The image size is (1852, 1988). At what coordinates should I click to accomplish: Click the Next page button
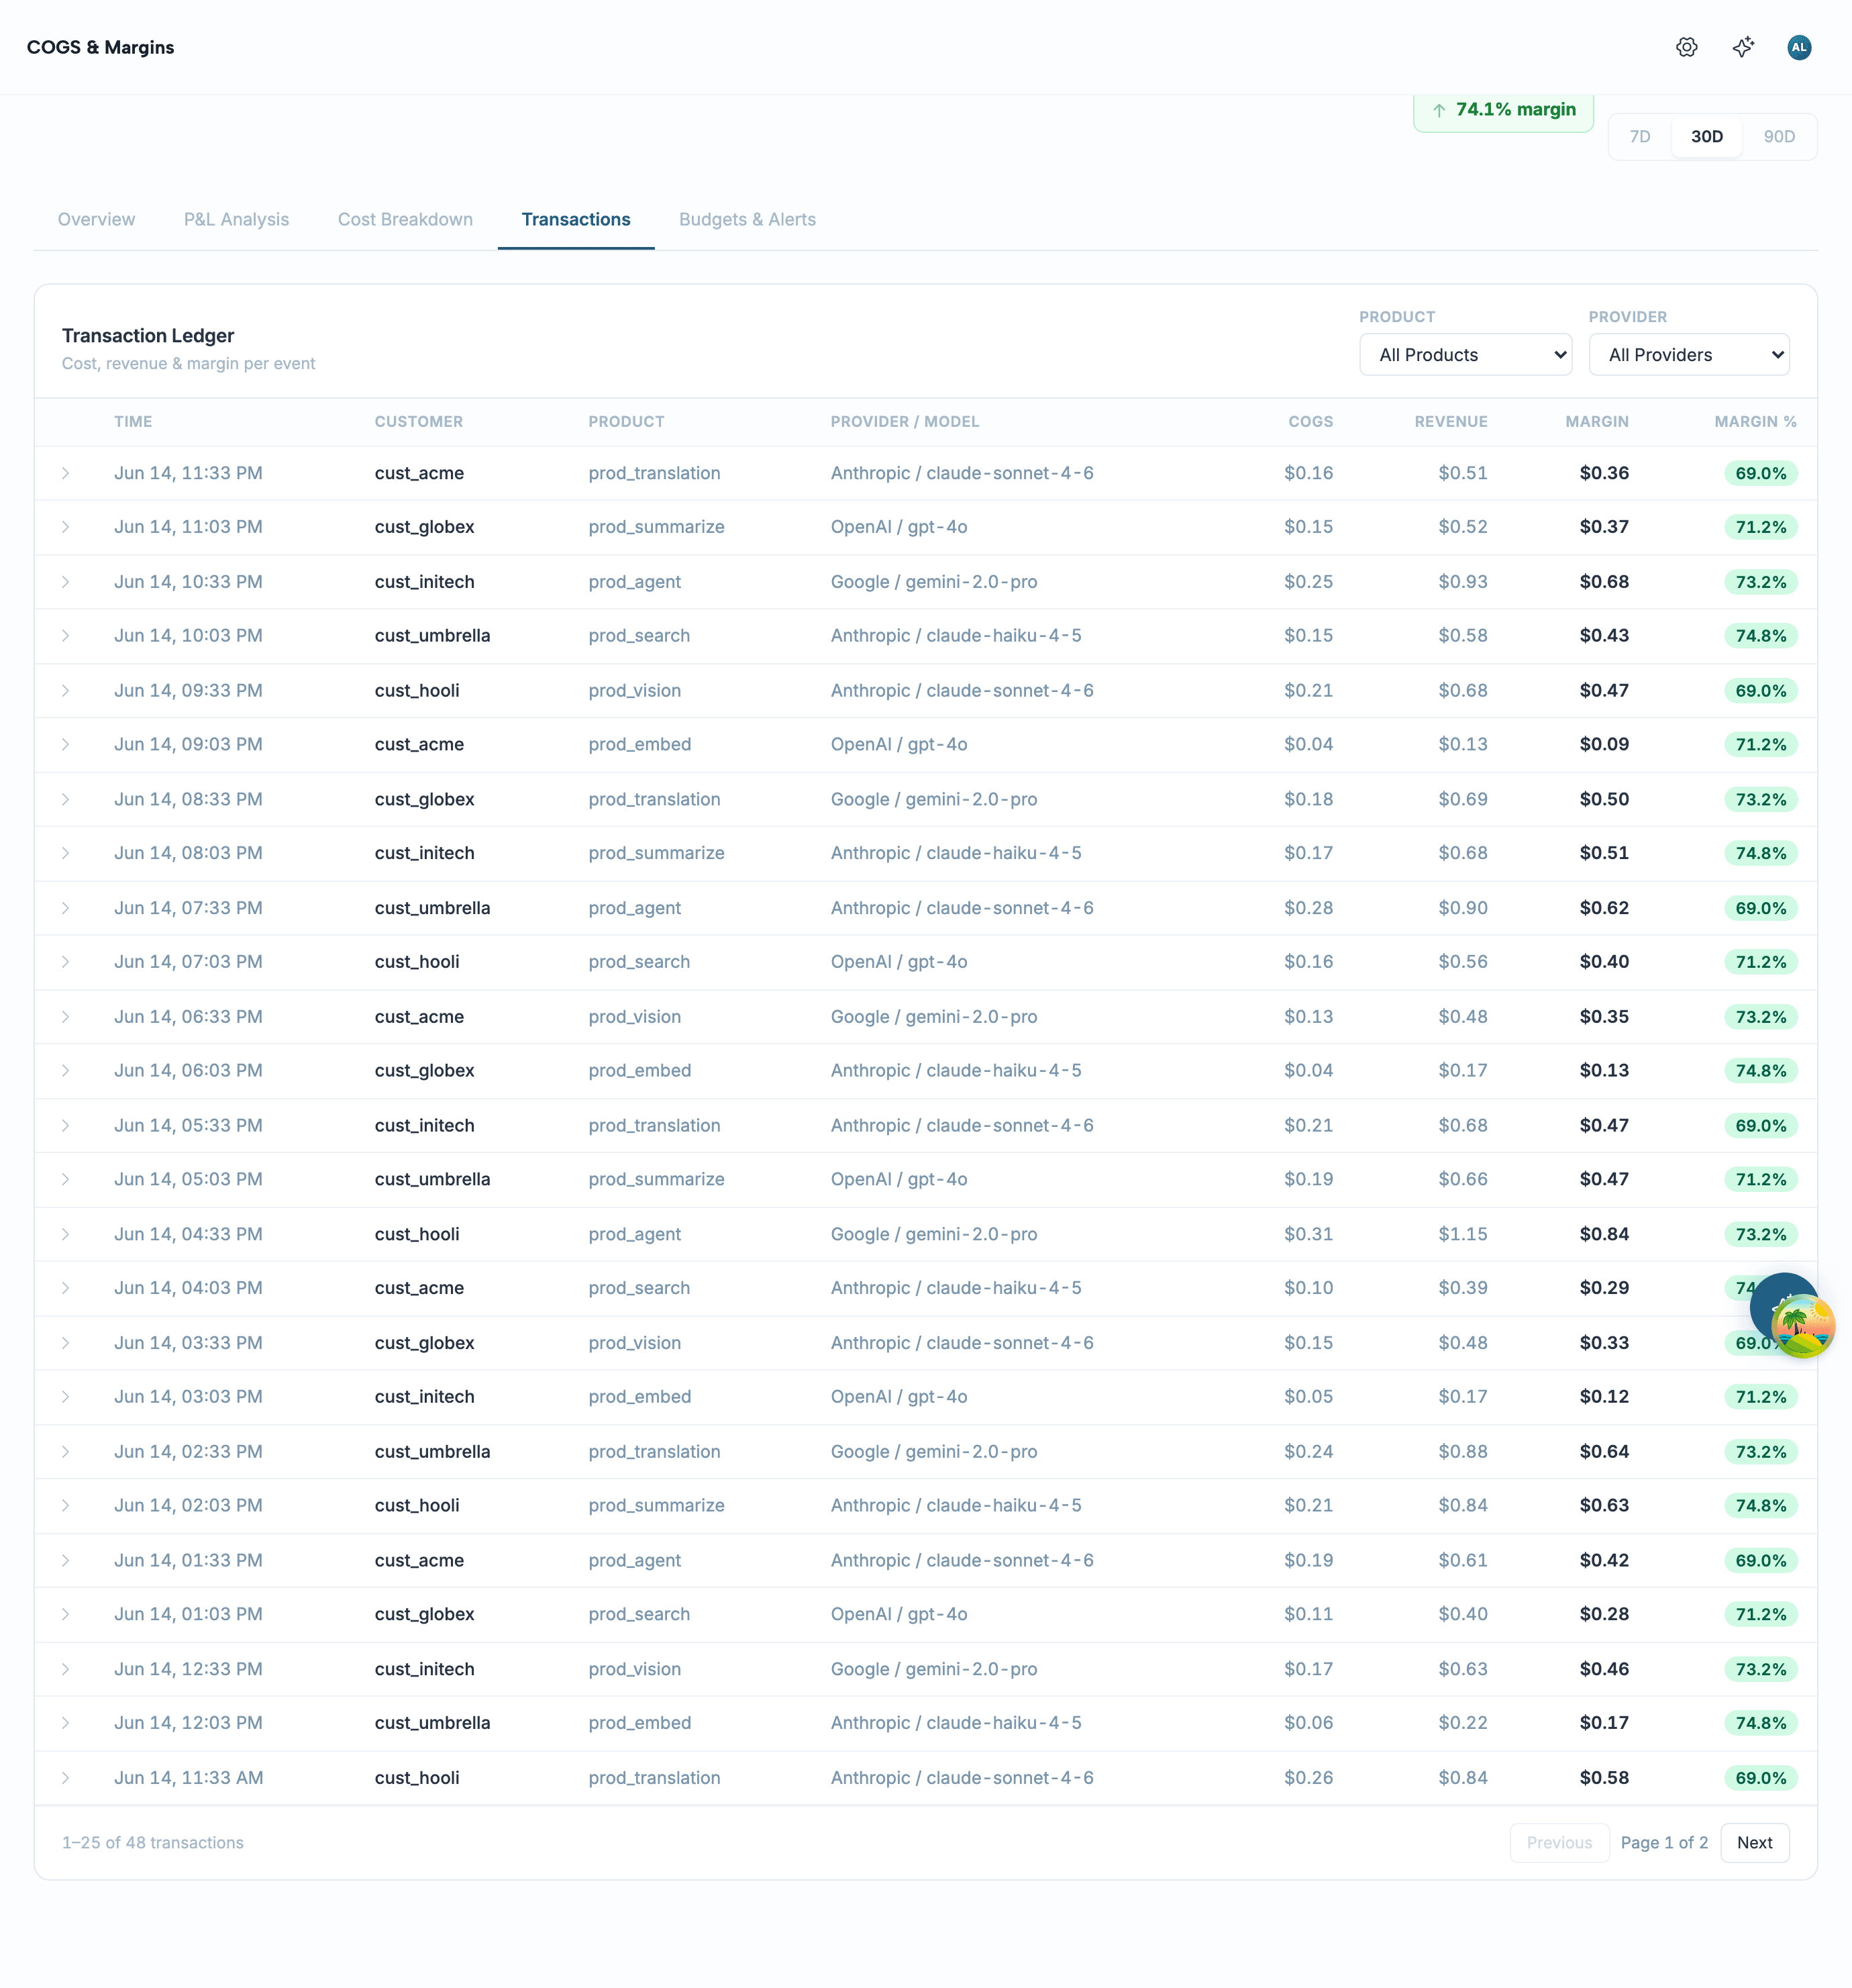click(1754, 1842)
